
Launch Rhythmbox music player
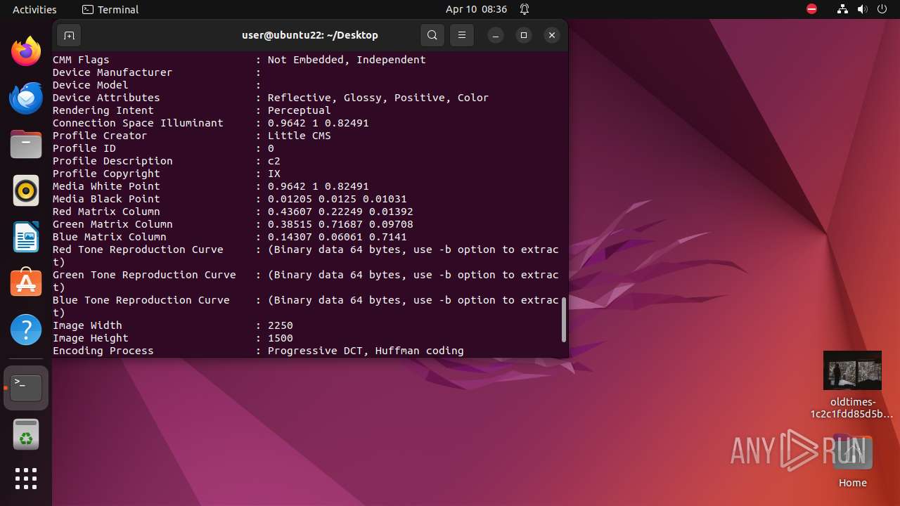pos(26,190)
